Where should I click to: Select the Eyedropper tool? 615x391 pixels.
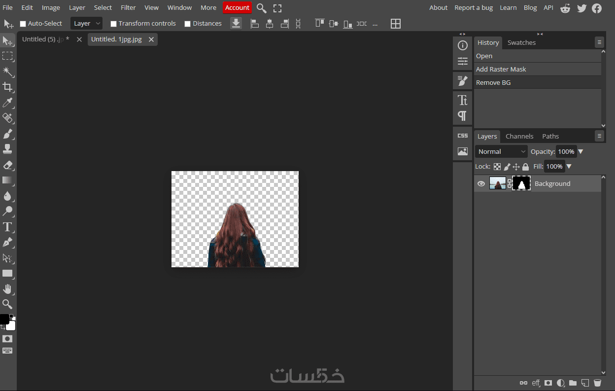(7, 103)
